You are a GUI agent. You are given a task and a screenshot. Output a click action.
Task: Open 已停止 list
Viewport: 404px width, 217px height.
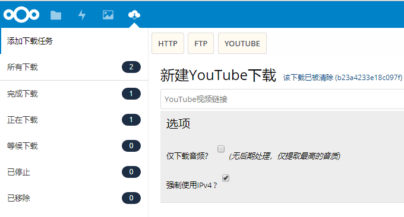click(x=74, y=172)
